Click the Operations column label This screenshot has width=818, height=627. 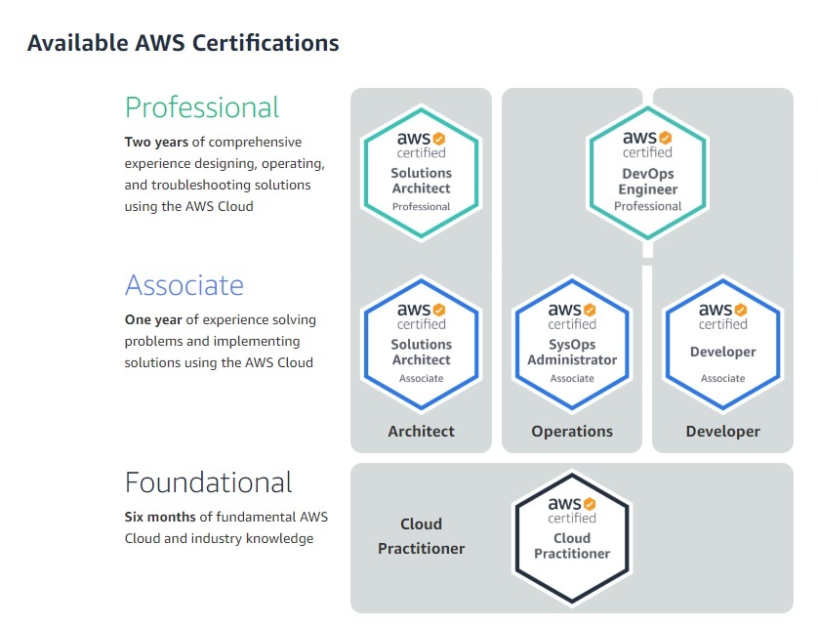point(572,432)
